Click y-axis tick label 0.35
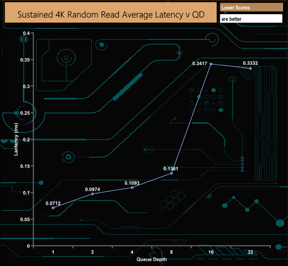The height and width of the screenshot is (266, 288). [x=25, y=60]
